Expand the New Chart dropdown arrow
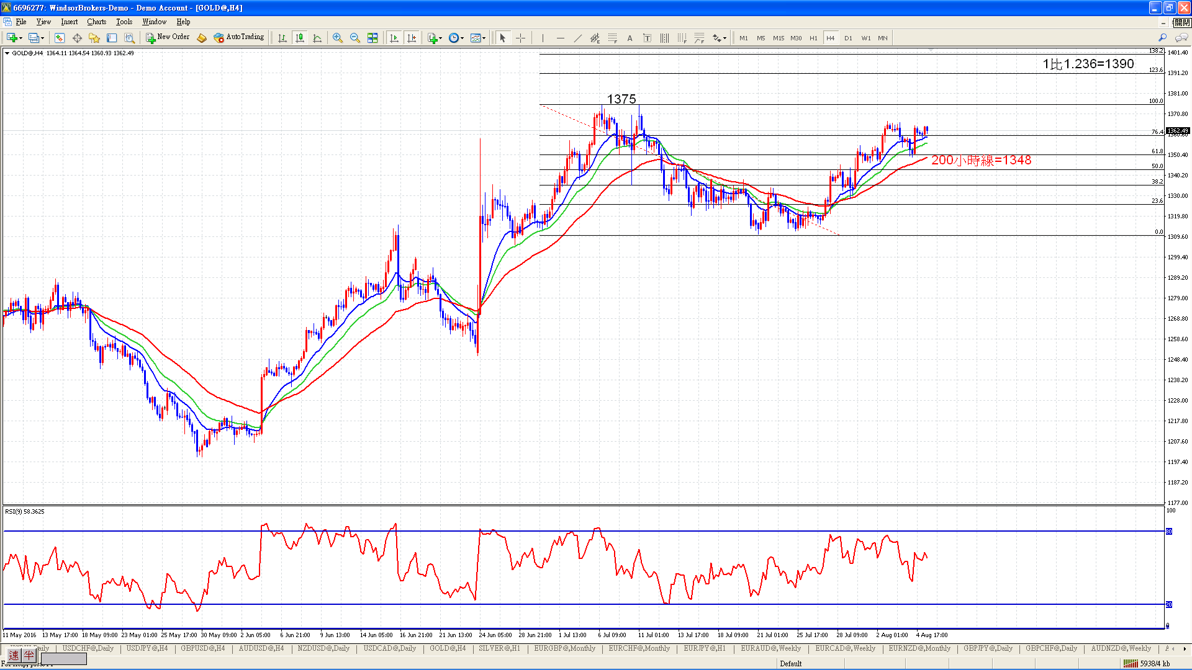This screenshot has width=1192, height=670. (x=22, y=38)
